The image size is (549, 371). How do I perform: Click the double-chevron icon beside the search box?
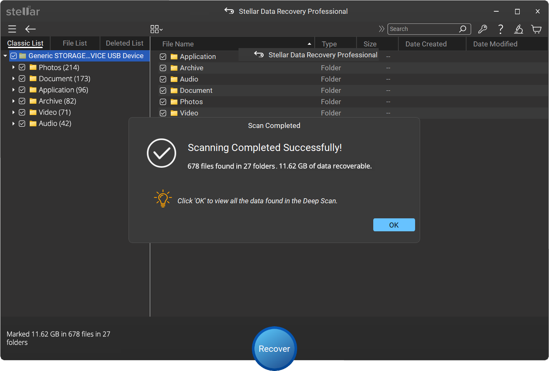[382, 29]
